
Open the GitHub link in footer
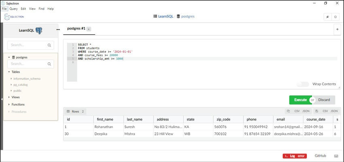pyautogui.click(x=320, y=156)
